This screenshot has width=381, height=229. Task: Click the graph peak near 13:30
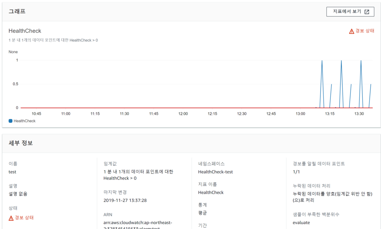click(x=361, y=61)
